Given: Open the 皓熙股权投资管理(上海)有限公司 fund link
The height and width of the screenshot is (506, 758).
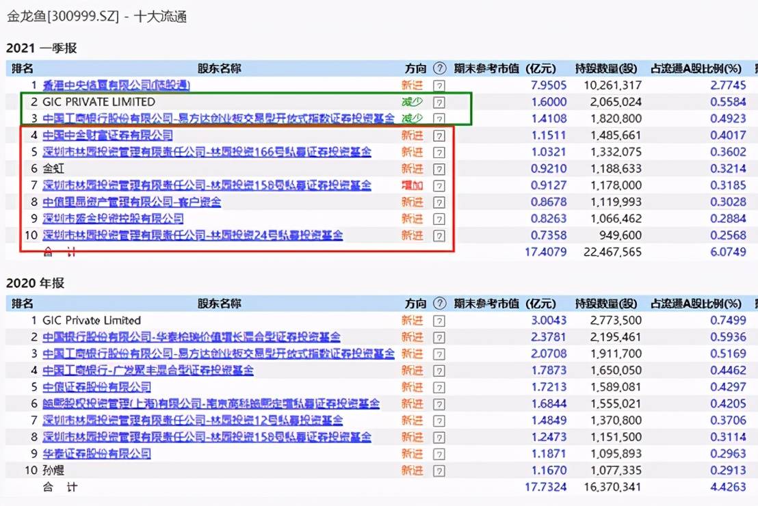Looking at the screenshot, I should click(211, 403).
